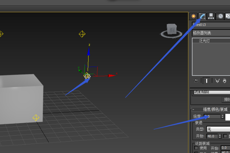Click the 近距衰减 开始 field showing 0.0
The width and height of the screenshot is (230, 153).
tap(225, 148)
